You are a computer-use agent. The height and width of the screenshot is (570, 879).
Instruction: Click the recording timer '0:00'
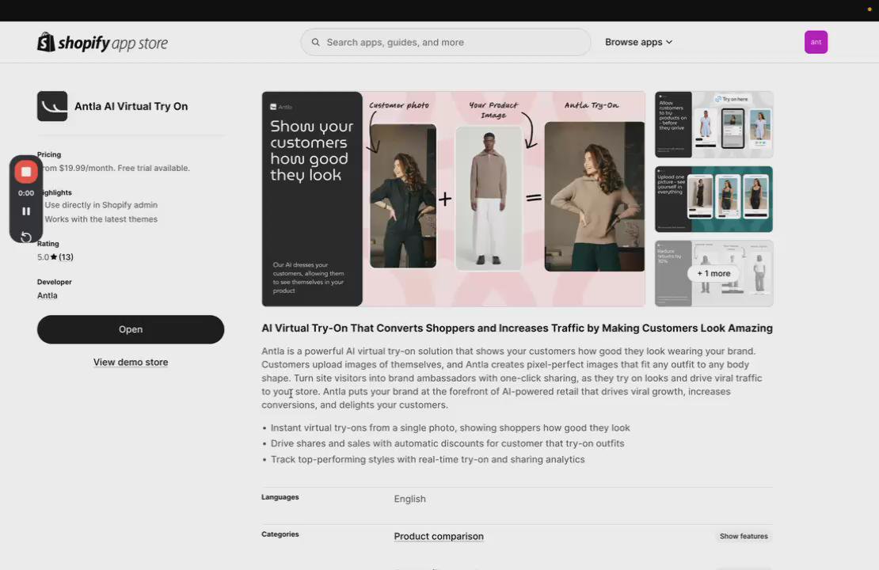coord(26,193)
